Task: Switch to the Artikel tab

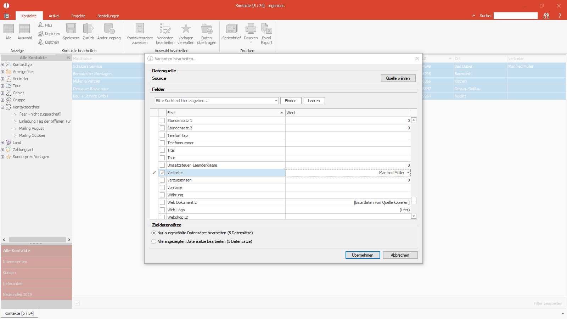Action: tap(54, 16)
